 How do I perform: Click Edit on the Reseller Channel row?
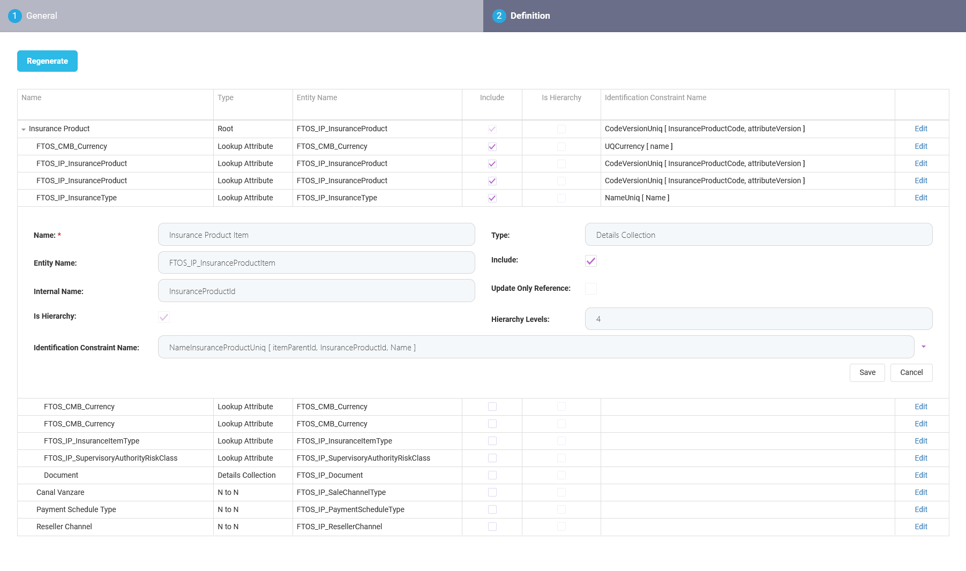(x=920, y=527)
